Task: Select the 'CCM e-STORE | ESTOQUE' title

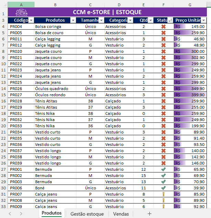Action: tap(107, 12)
